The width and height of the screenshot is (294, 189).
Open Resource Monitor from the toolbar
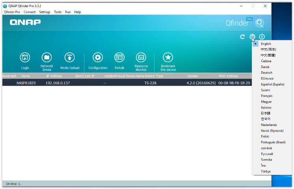tap(141, 57)
